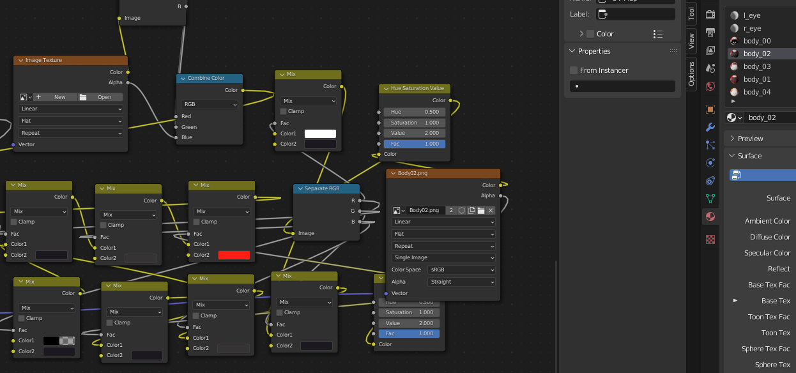This screenshot has height=373, width=796.
Task: Collapse the sidebar Properties panel
Action: tap(571, 51)
